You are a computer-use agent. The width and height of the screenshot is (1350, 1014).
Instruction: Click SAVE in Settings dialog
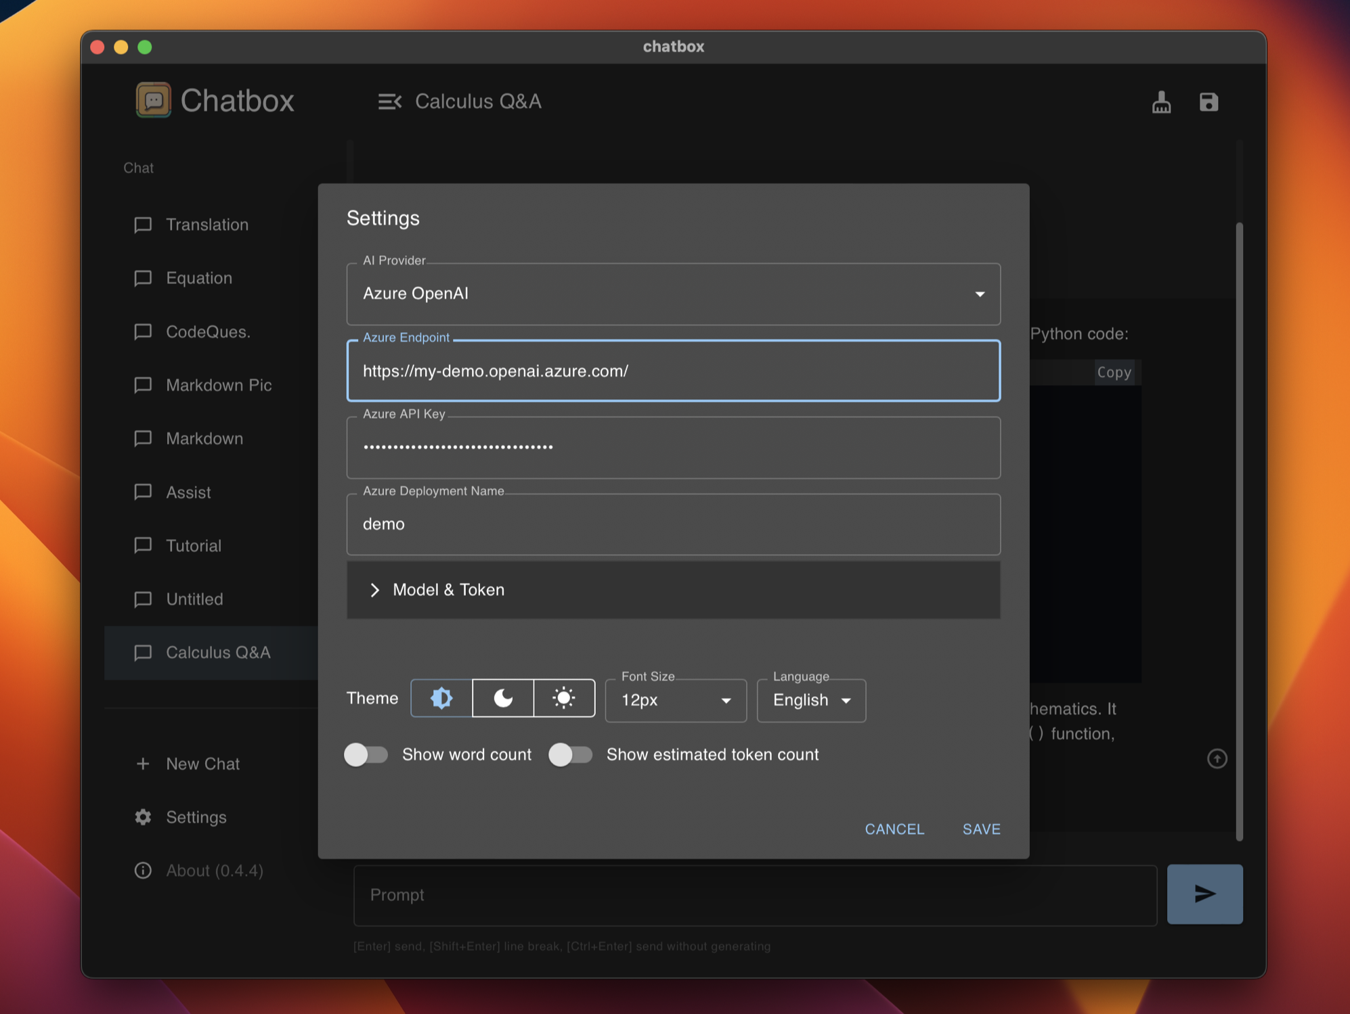[981, 829]
